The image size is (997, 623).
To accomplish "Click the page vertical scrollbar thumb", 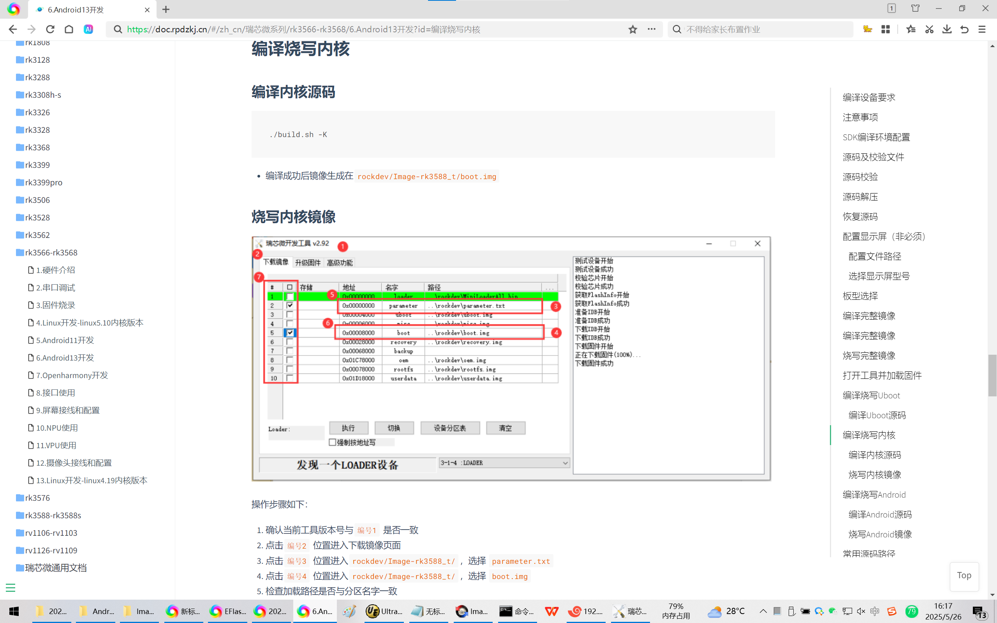I will coord(992,375).
